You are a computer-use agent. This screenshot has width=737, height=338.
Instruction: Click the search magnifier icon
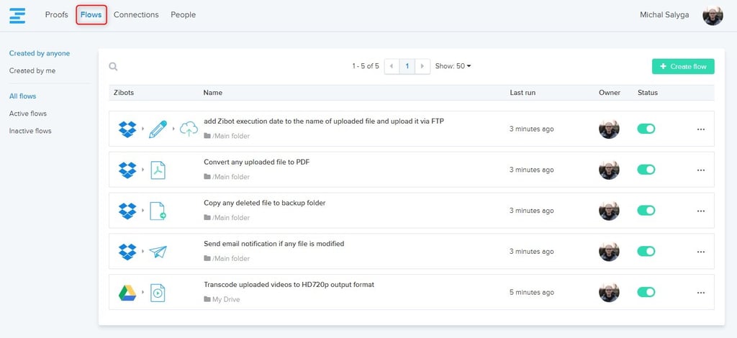(x=113, y=67)
